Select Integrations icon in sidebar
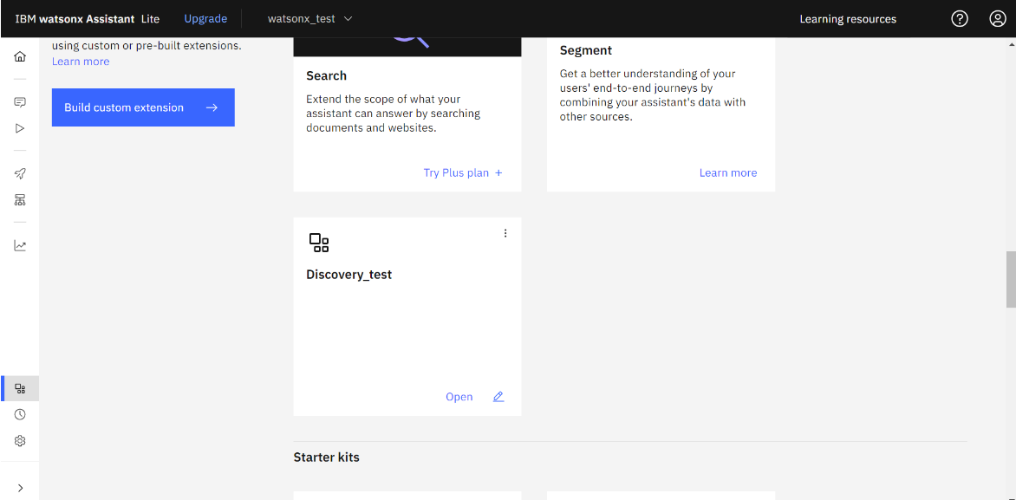This screenshot has height=500, width=1016. (x=20, y=388)
